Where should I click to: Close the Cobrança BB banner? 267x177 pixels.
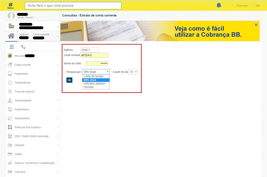pos(256,25)
